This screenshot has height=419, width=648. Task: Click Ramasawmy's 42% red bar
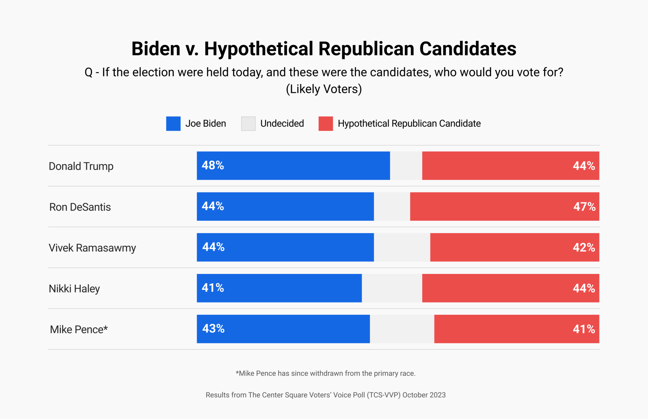point(514,247)
